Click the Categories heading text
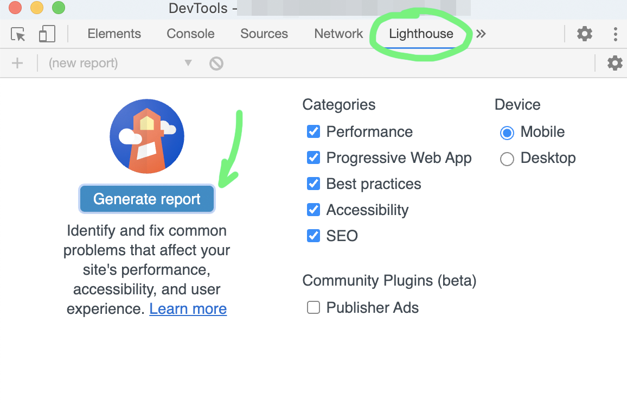Viewport: 627px width, 404px height. 338,105
